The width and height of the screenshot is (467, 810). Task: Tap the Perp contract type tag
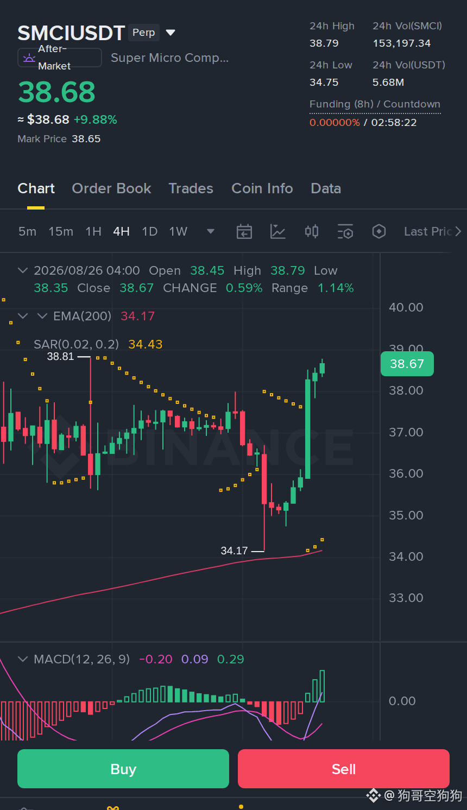(144, 33)
